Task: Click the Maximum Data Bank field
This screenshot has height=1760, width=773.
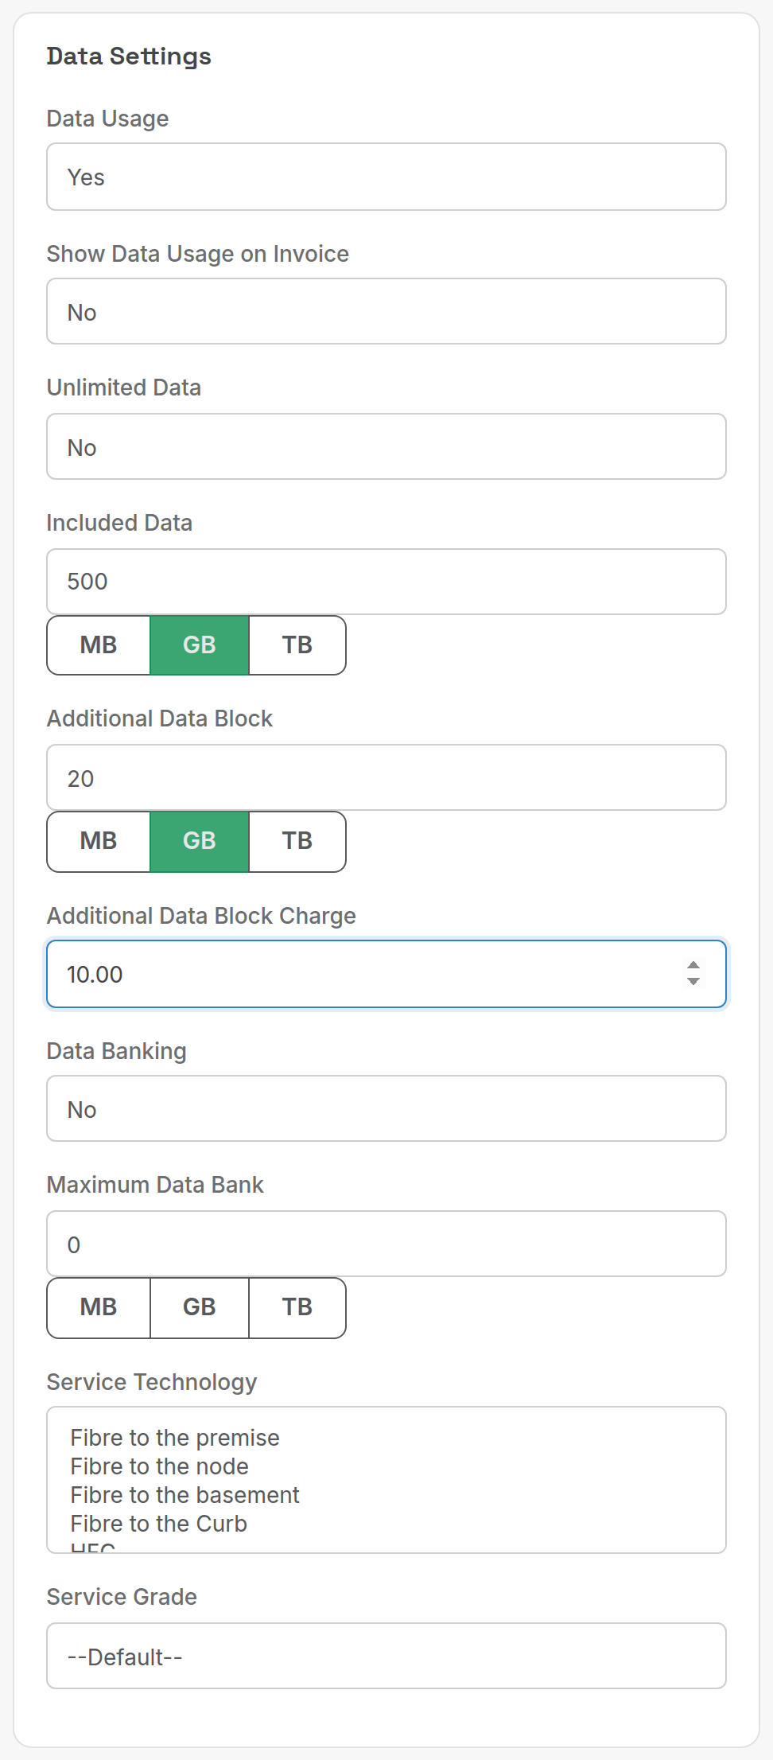Action: point(386,1244)
